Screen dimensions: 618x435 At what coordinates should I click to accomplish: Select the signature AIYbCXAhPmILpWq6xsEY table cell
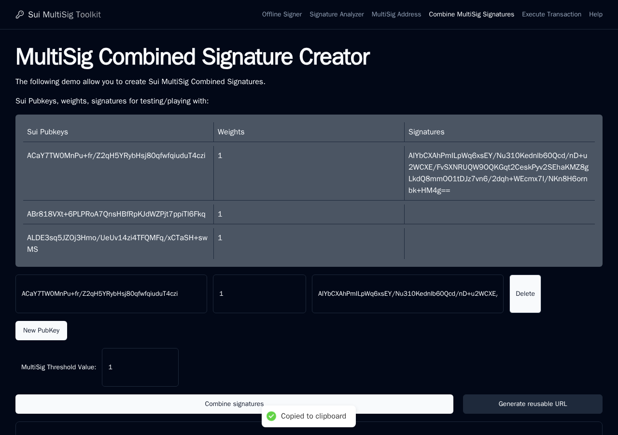coord(500,173)
